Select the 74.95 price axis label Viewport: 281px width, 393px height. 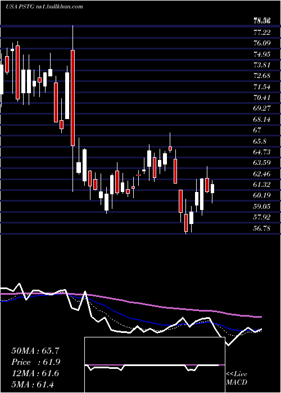(262, 54)
